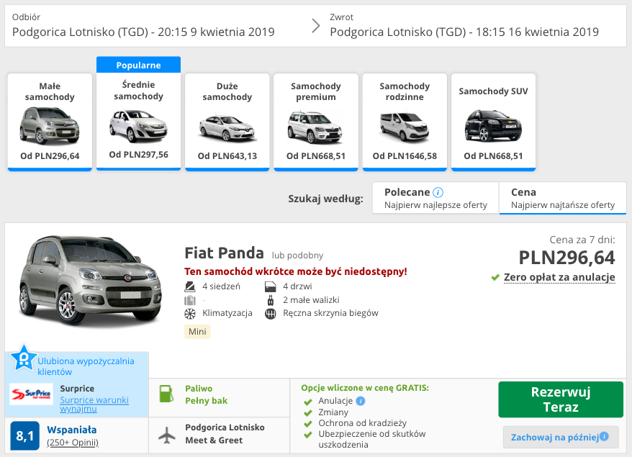Select the Małe samochody category card

[x=50, y=122]
